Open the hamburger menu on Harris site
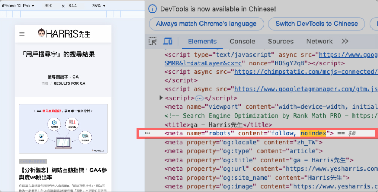This screenshot has height=192, width=378. click(22, 34)
